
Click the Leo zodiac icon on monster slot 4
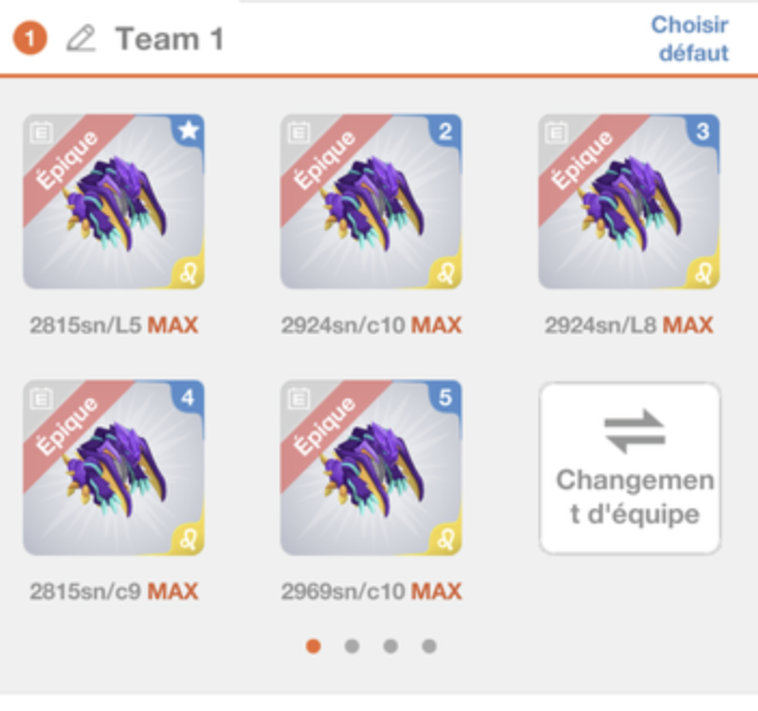coord(189,539)
